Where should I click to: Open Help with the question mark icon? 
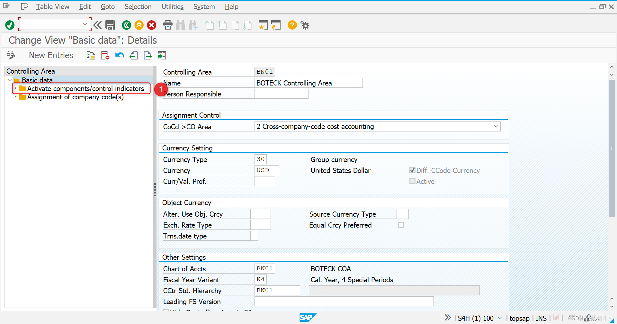[292, 25]
